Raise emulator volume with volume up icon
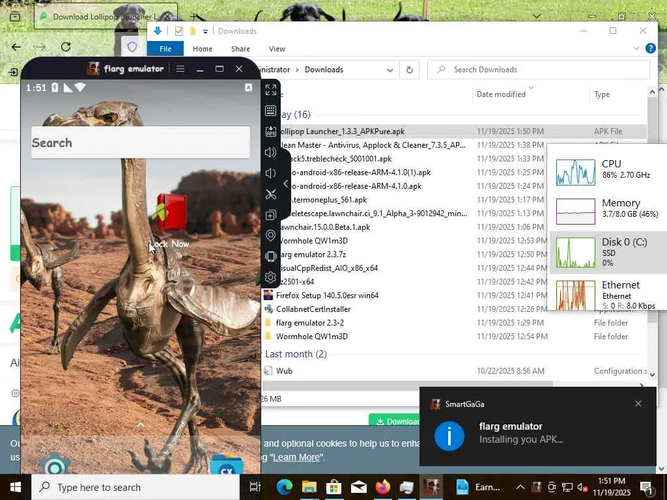The image size is (667, 500). [x=270, y=152]
